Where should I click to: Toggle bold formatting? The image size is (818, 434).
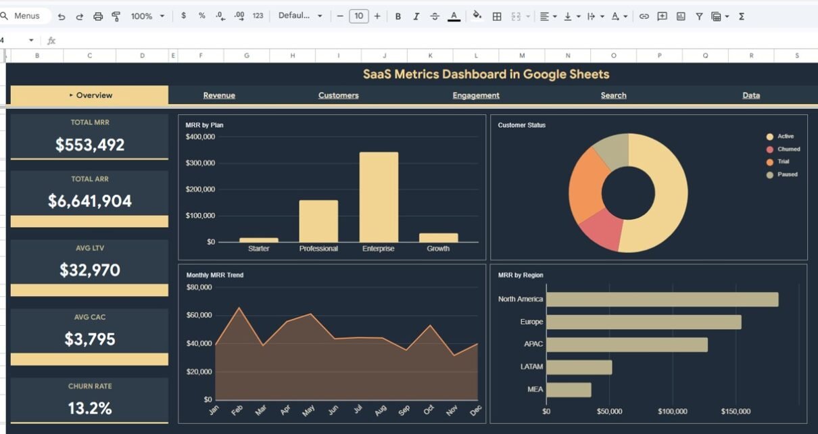[398, 16]
